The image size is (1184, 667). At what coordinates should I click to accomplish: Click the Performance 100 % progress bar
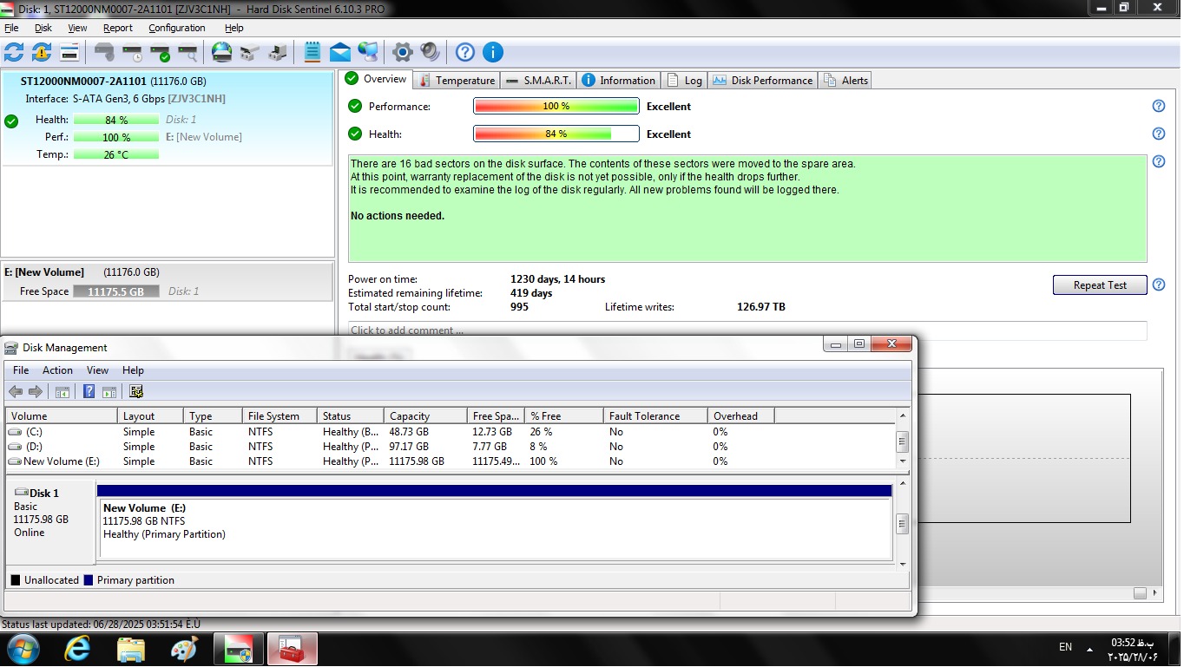point(556,106)
